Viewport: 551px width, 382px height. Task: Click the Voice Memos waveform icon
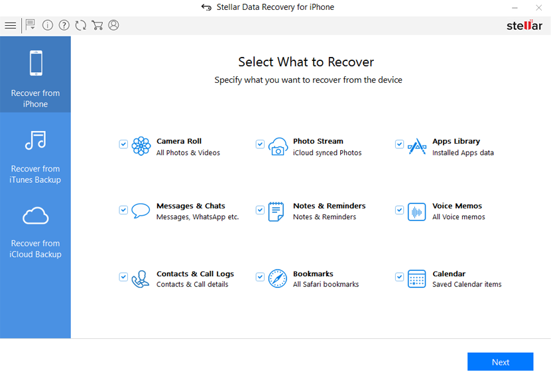[416, 212]
